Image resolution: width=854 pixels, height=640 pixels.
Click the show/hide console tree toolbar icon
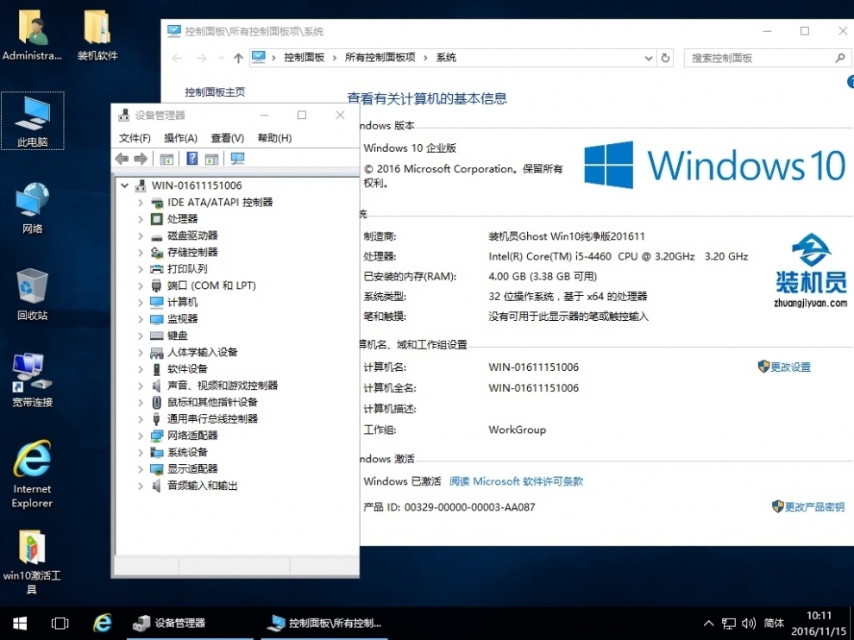[x=166, y=159]
